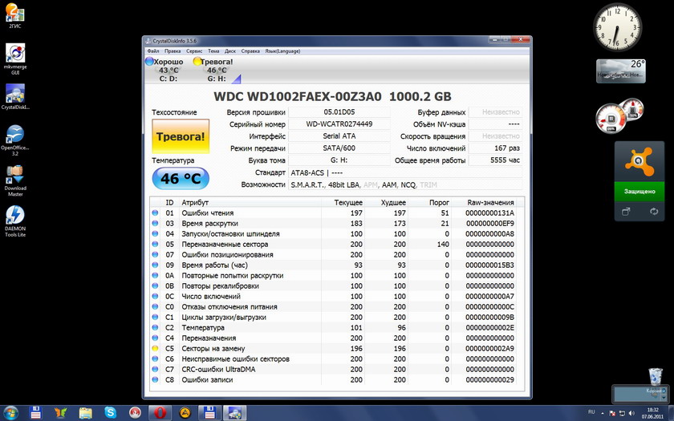The width and height of the screenshot is (674, 421).
Task: Click the blue status dot for Ошибки чтения
Action: click(x=155, y=213)
